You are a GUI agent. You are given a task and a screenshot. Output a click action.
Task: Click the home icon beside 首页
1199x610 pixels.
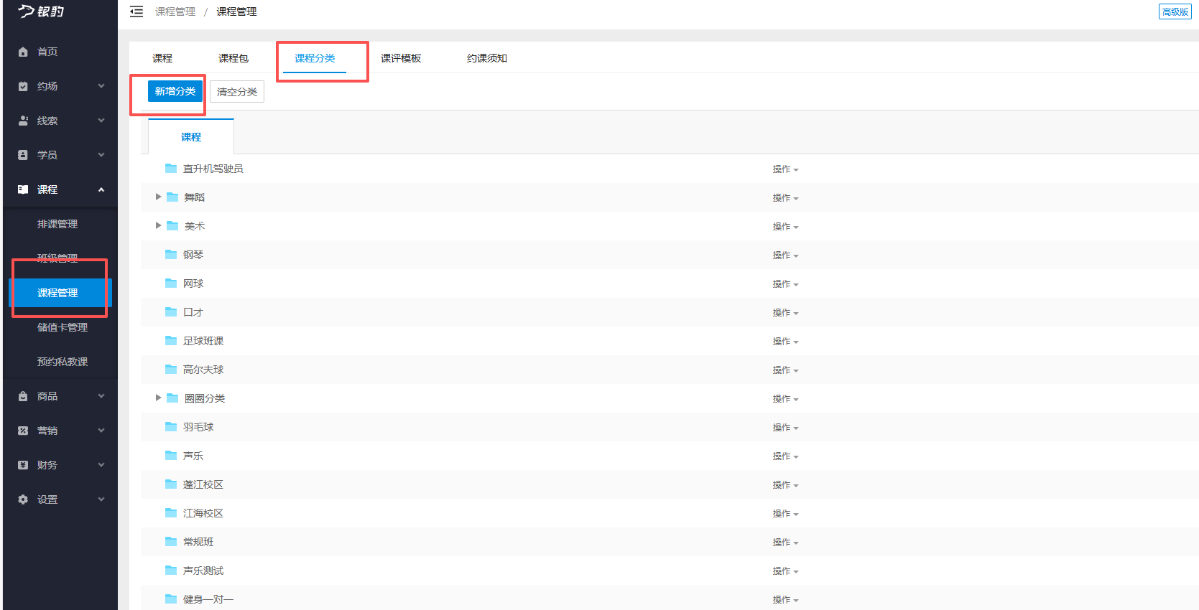pyautogui.click(x=23, y=52)
